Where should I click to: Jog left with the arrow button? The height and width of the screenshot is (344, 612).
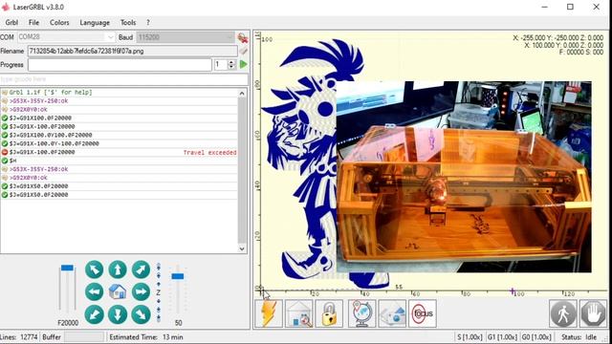click(x=94, y=291)
